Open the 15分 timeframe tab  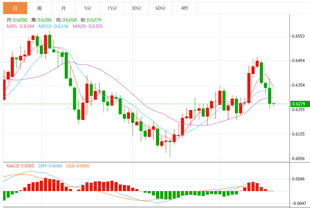point(112,8)
